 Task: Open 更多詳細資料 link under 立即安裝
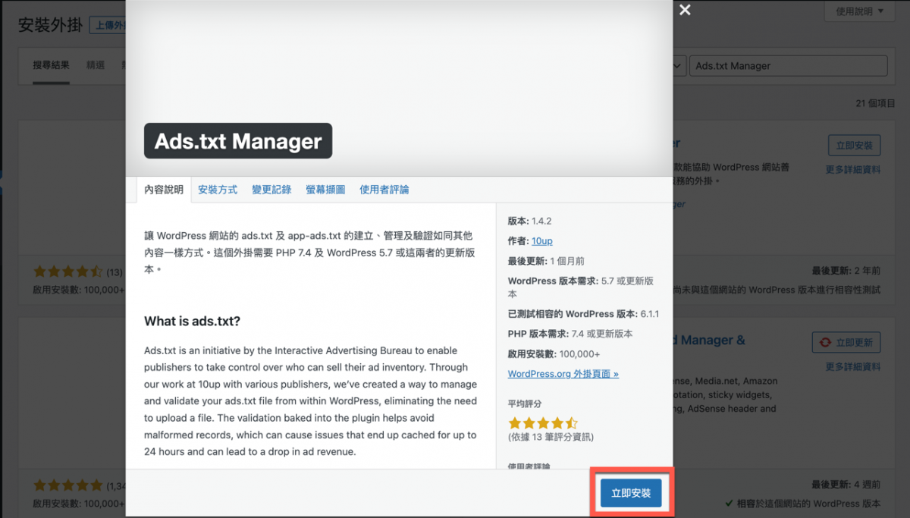853,170
